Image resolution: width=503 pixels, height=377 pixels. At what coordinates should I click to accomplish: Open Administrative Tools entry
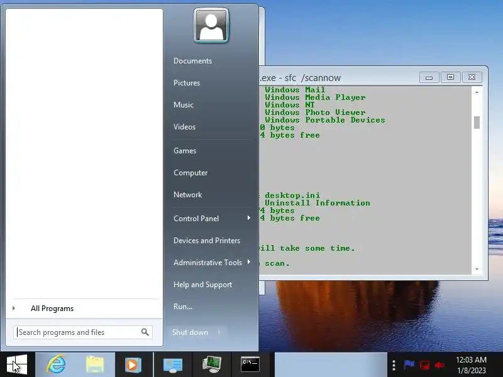tap(207, 263)
